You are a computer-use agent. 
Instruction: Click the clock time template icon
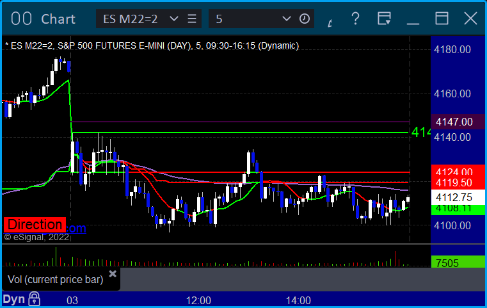[x=305, y=19]
